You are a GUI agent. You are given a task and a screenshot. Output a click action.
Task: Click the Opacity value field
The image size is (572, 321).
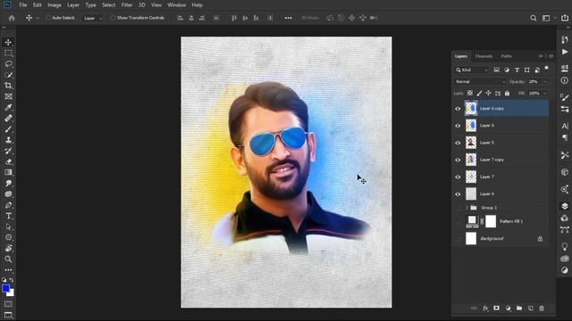[x=534, y=82]
